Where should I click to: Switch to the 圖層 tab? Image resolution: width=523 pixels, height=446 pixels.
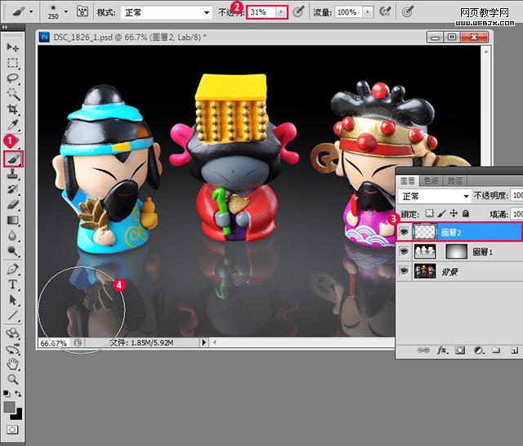pyautogui.click(x=407, y=181)
